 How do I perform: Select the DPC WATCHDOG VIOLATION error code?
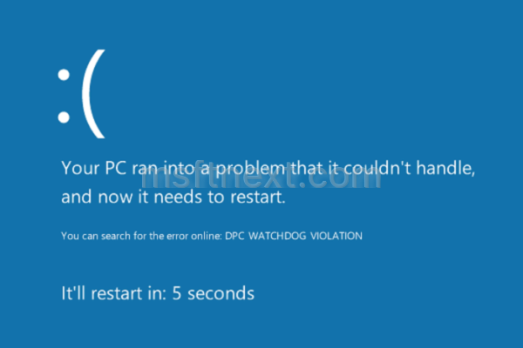point(294,236)
